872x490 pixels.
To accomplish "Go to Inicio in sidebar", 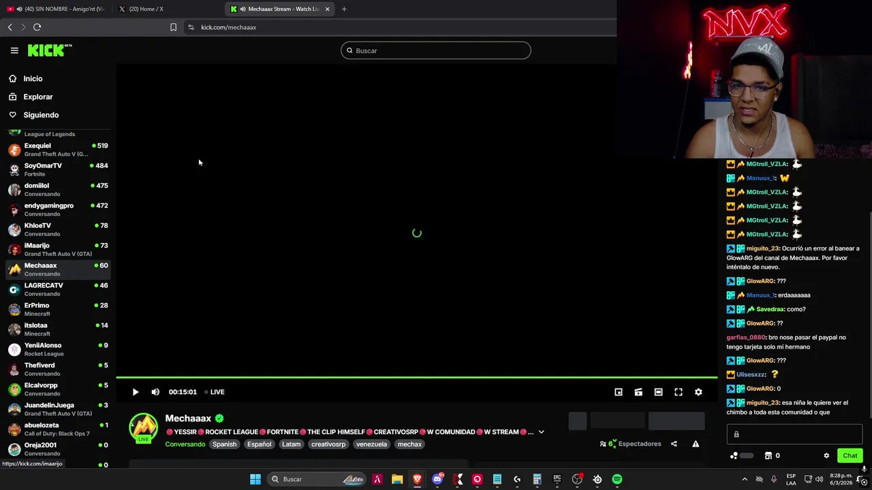I will pos(33,79).
